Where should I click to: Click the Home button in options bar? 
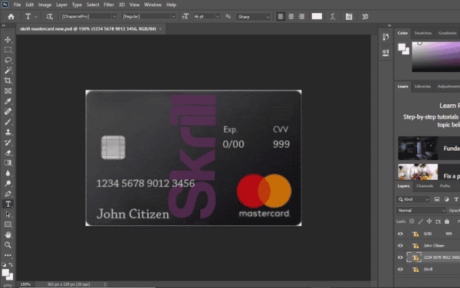(11, 17)
